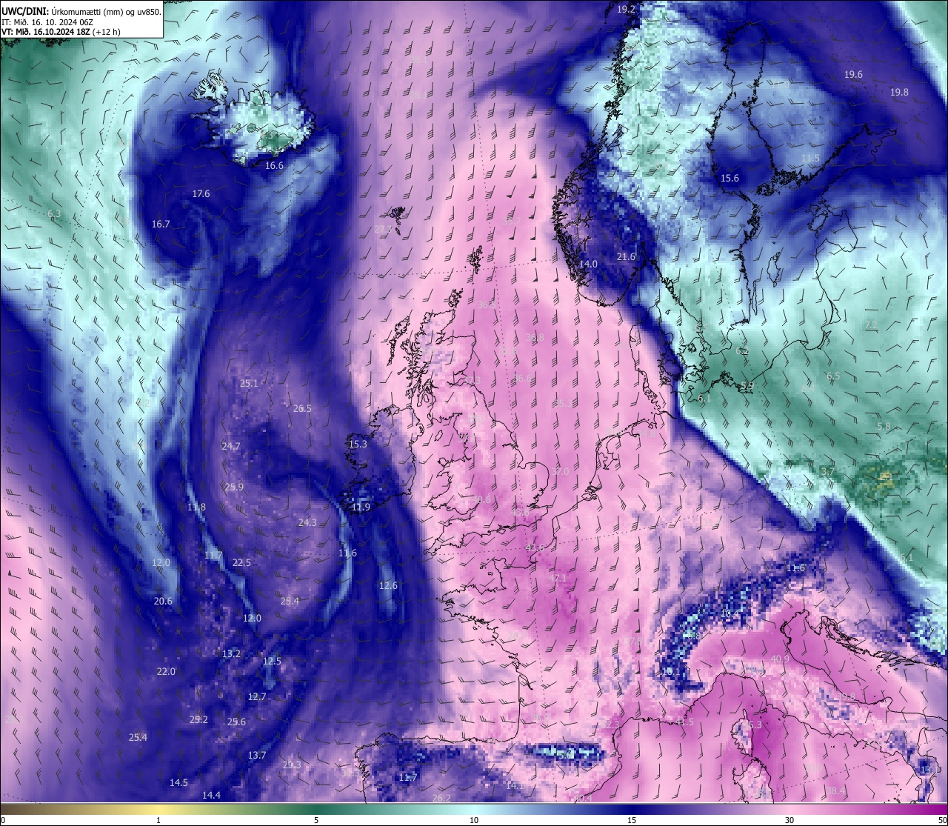Click the 13.2 value label
Image resolution: width=948 pixels, height=826 pixels.
point(231,654)
